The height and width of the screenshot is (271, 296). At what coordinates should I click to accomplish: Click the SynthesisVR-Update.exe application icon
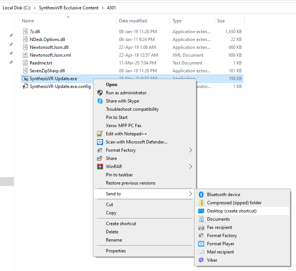(25, 79)
